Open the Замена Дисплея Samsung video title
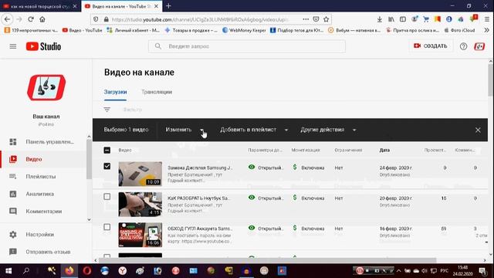 coord(200,168)
